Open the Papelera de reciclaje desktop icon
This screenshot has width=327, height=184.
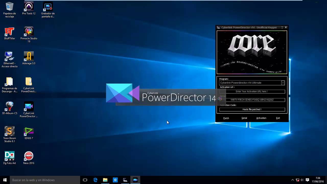click(x=9, y=10)
